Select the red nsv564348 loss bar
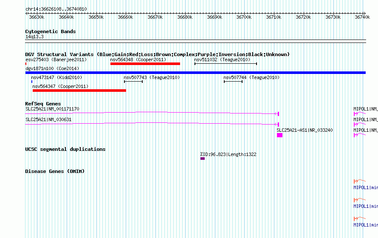 click(145, 64)
